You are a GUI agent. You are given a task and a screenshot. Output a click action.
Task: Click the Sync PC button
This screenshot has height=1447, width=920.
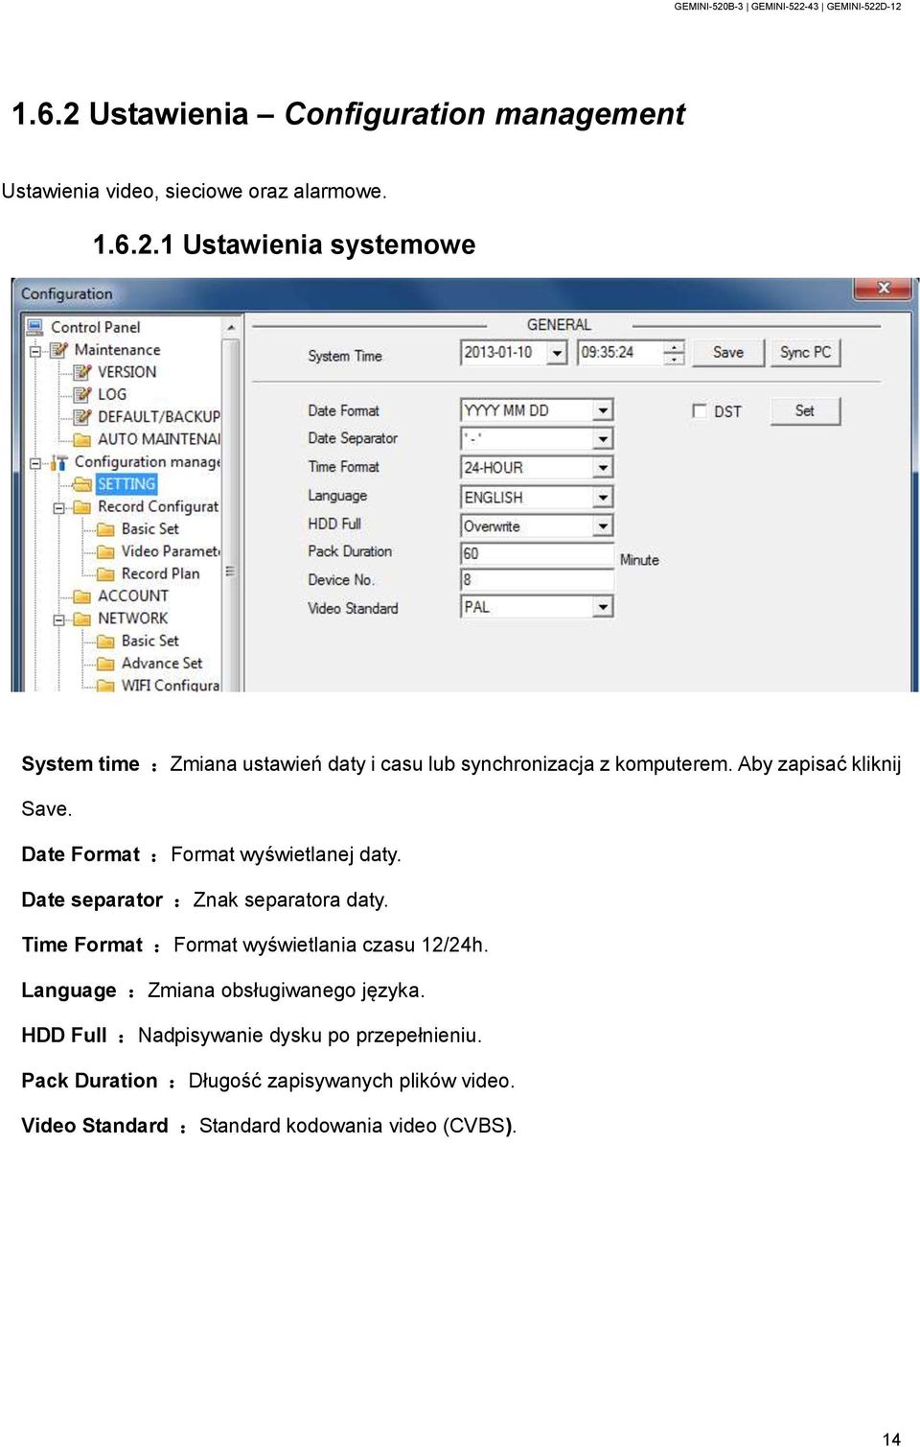coord(805,352)
